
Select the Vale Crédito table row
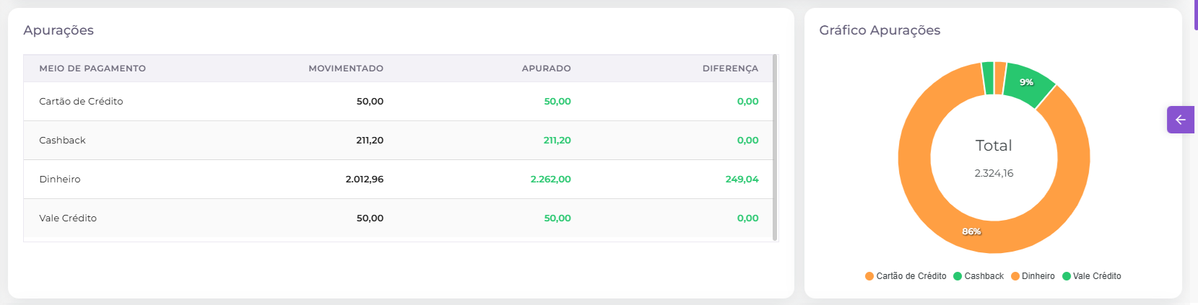[x=398, y=218]
